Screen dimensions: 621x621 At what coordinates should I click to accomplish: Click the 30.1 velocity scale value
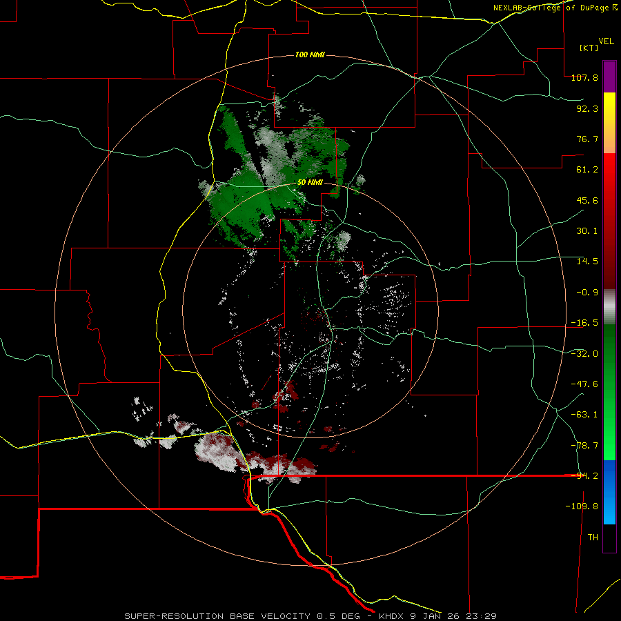[x=587, y=231]
